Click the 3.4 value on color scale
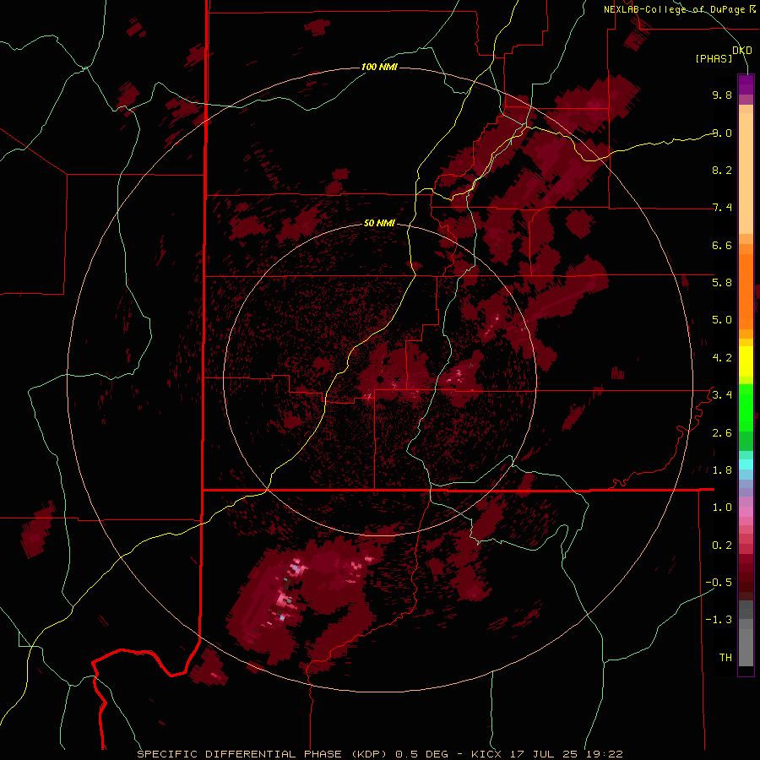This screenshot has height=760, width=760. [722, 395]
